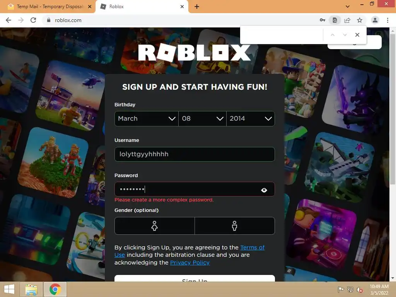Go forward with the browser arrow
This screenshot has width=396, height=297.
click(21, 20)
